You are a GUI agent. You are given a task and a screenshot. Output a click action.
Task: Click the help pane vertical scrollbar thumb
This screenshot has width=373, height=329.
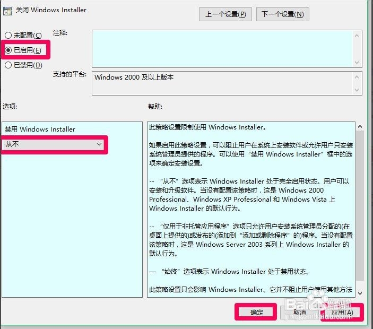point(360,205)
